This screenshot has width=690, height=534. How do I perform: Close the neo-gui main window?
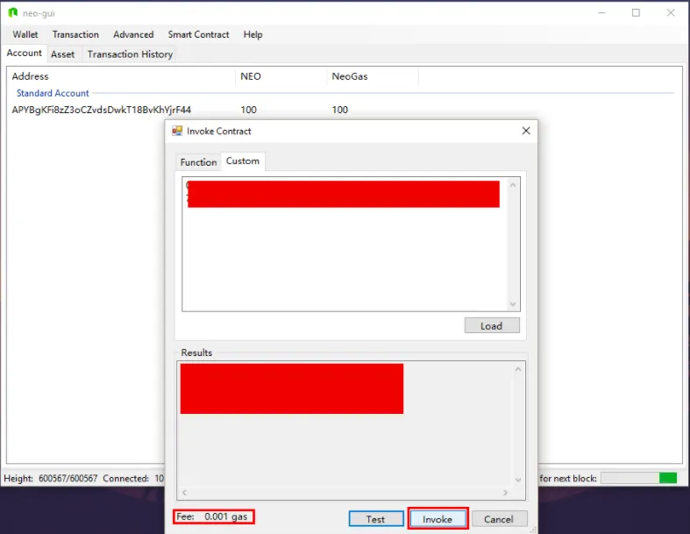point(671,13)
